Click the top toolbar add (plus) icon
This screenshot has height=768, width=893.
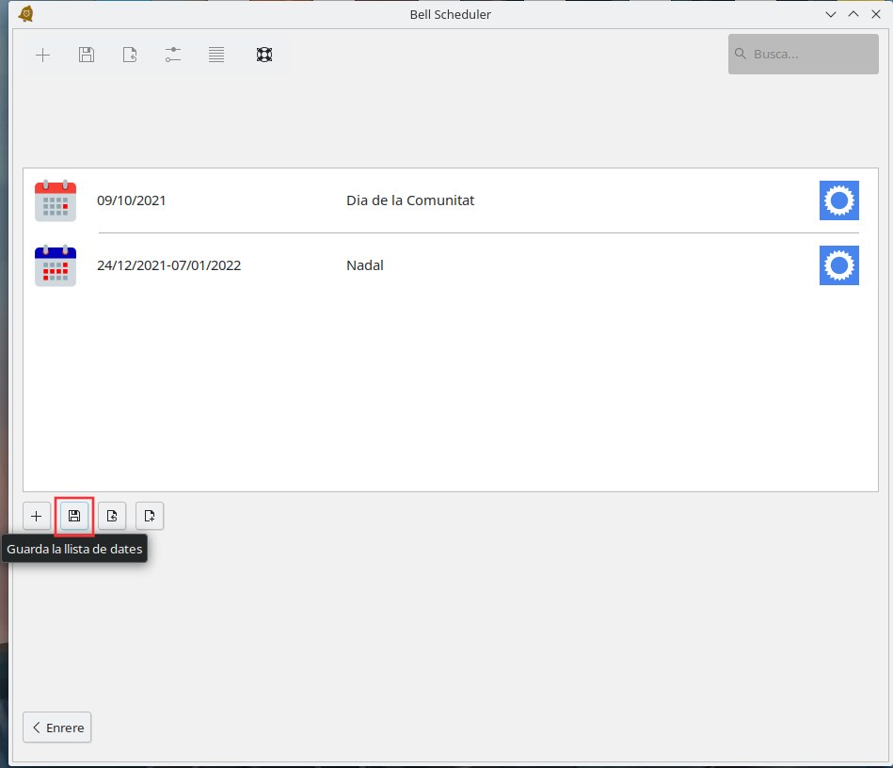pos(42,55)
